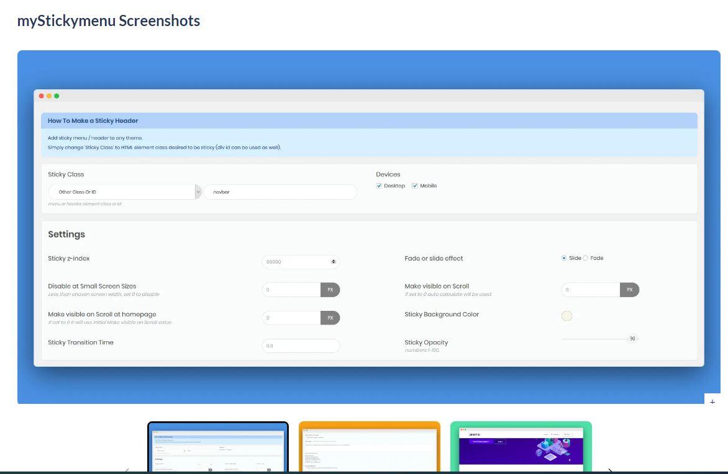
Task: Click the PX button beside Make visible on Scroll
Action: pos(630,290)
